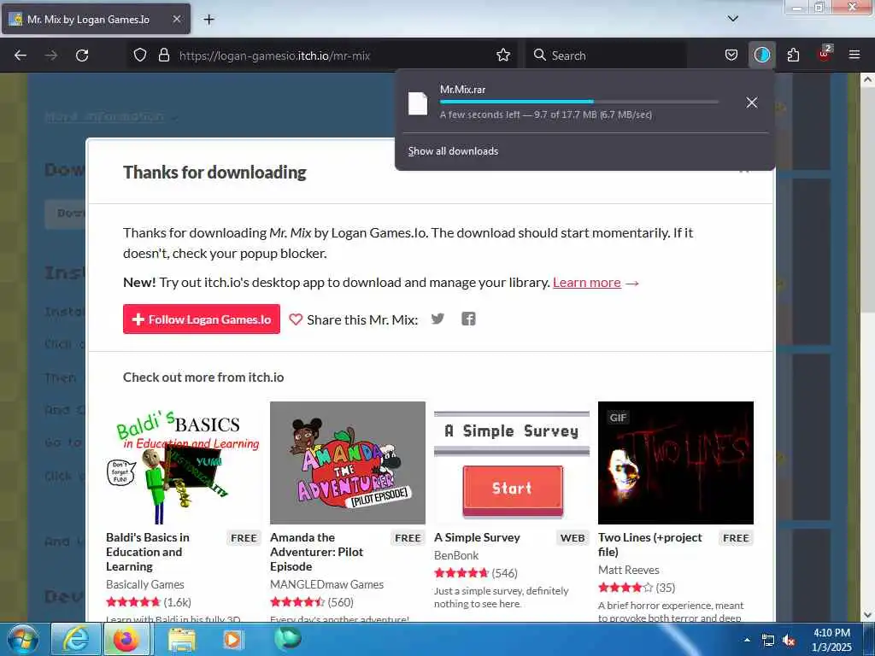This screenshot has height=656, width=875.
Task: Visit Basically Games author page
Action: coord(145,584)
